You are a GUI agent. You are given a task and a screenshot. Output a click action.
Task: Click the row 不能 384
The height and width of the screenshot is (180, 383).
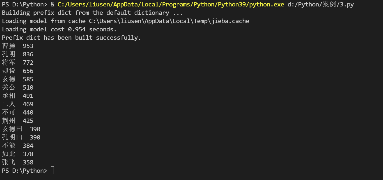click(18, 146)
